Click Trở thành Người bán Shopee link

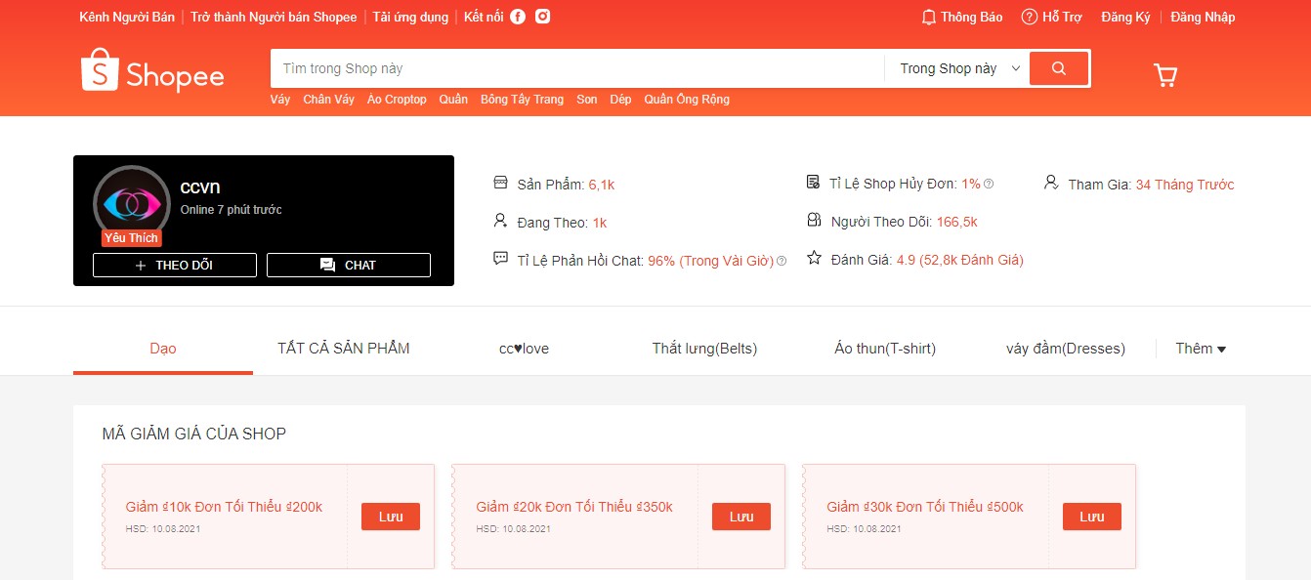[x=274, y=17]
